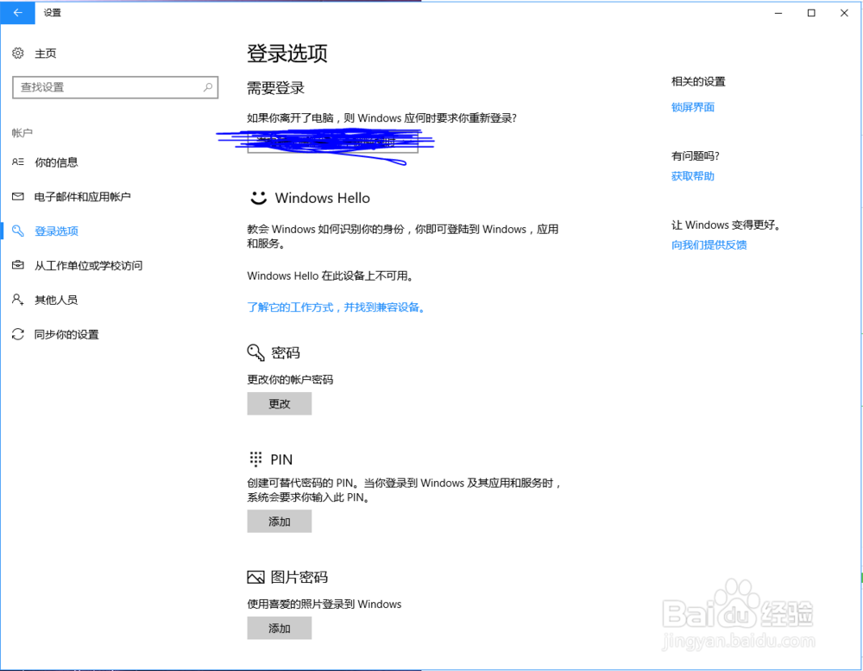Click the back arrow in title bar
This screenshot has height=671, width=863.
(x=17, y=12)
